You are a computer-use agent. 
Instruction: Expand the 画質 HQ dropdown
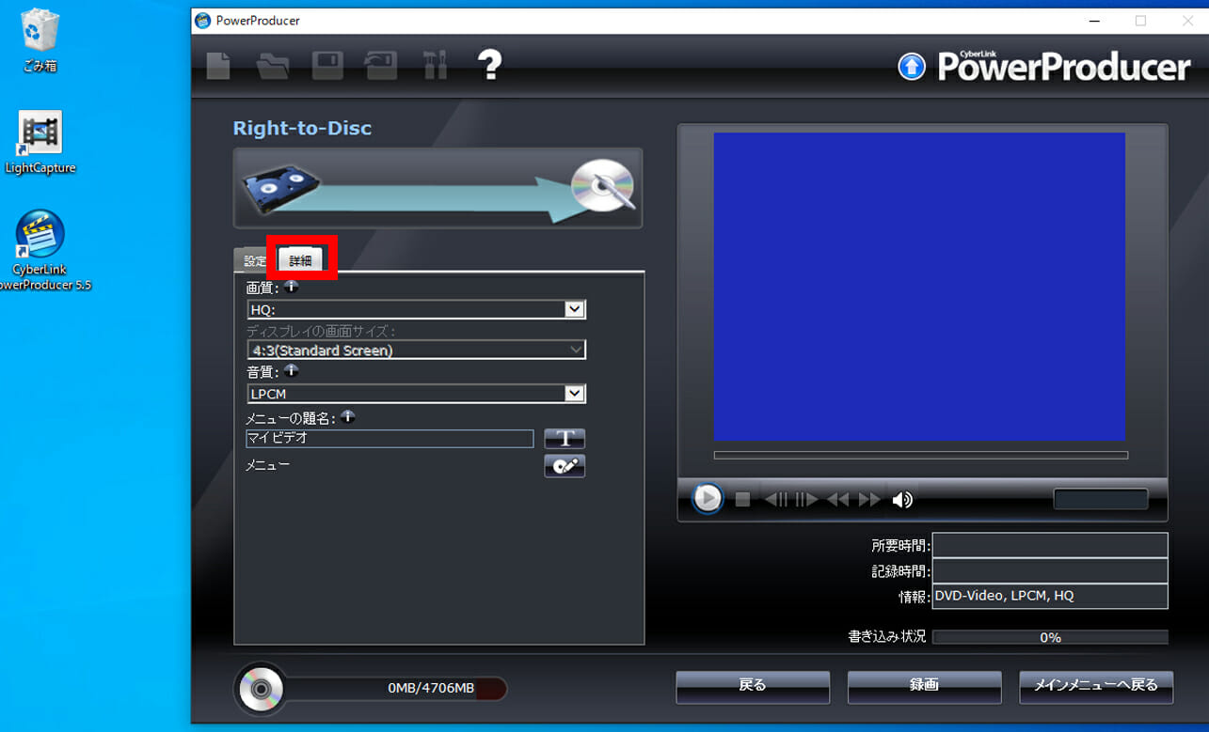[x=574, y=309]
